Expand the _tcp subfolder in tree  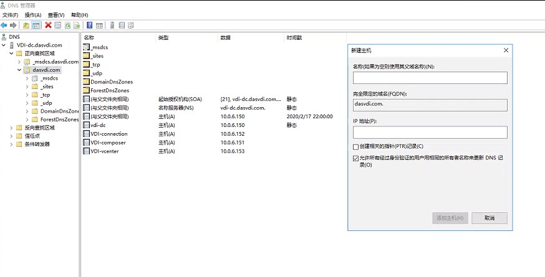pyautogui.click(x=27, y=95)
